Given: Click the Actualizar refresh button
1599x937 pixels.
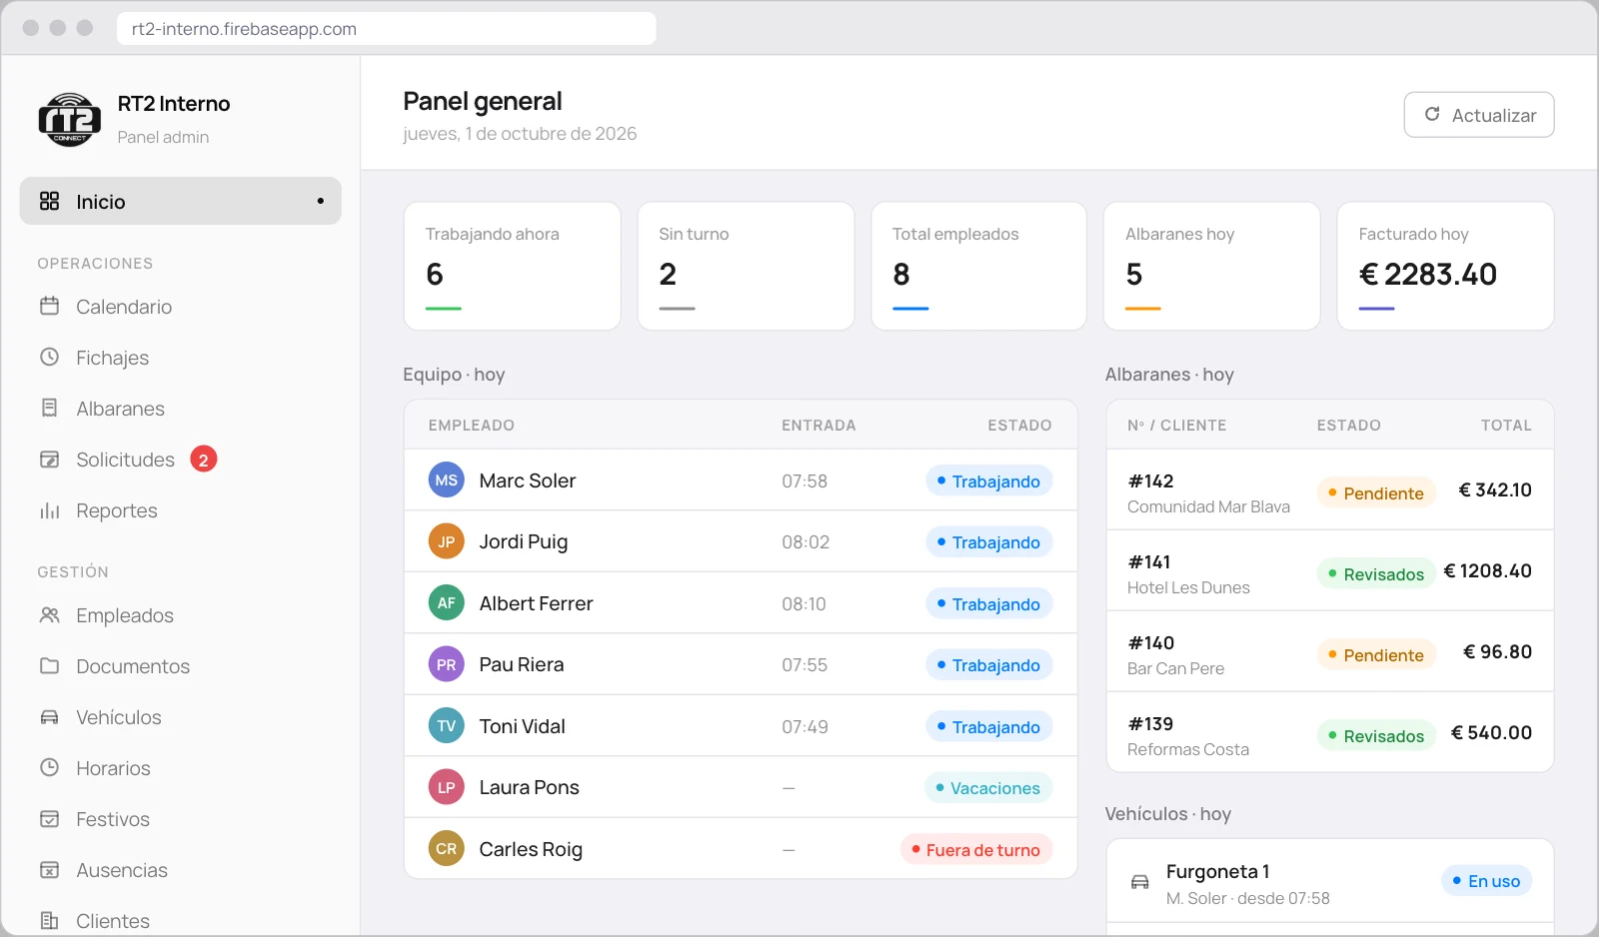Looking at the screenshot, I should [x=1479, y=115].
